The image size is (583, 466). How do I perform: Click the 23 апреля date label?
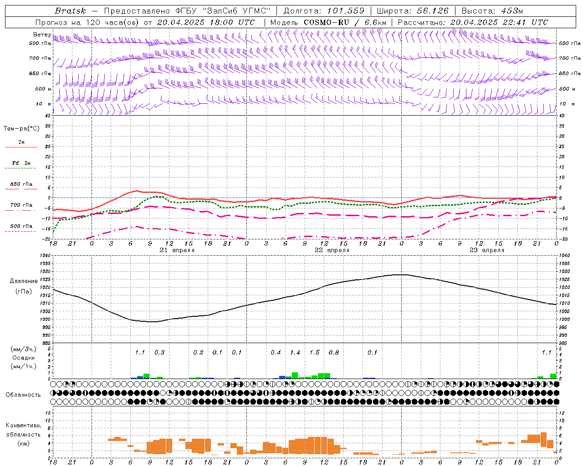pyautogui.click(x=486, y=250)
